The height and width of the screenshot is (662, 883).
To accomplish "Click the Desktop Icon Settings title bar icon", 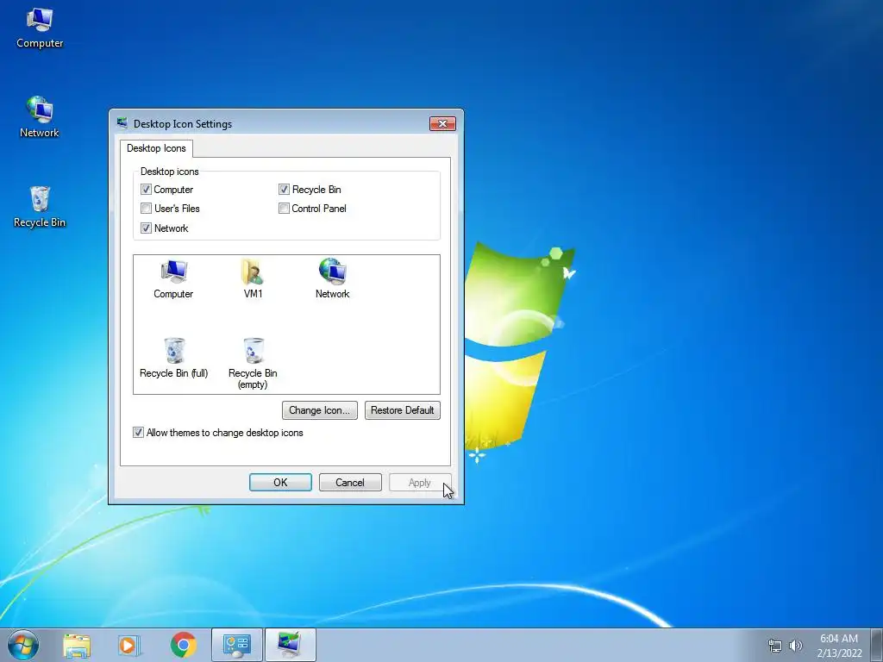I will (122, 122).
